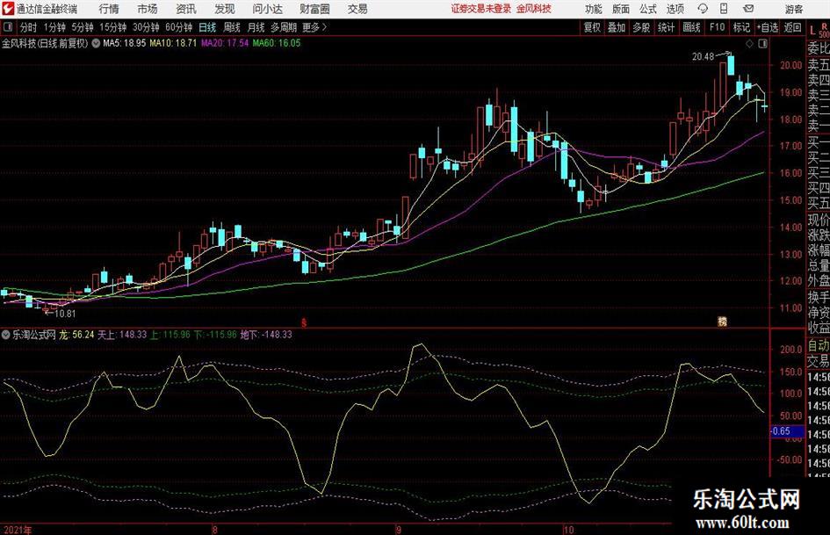Expand the 更多 period chevron
830x535 pixels.
click(x=325, y=27)
